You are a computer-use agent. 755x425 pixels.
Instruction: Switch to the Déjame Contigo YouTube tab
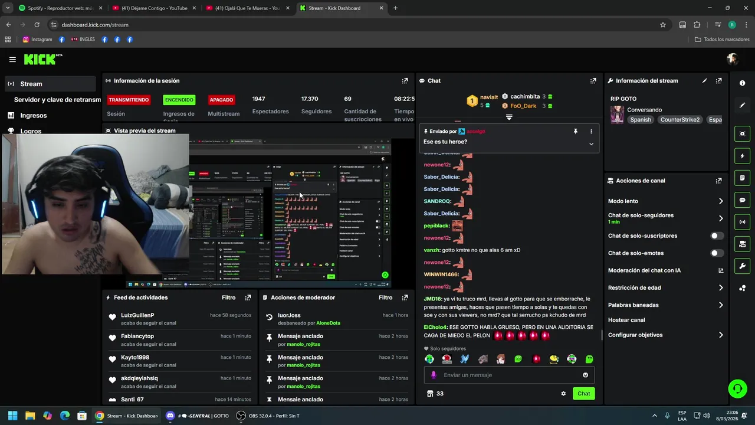[x=155, y=8]
